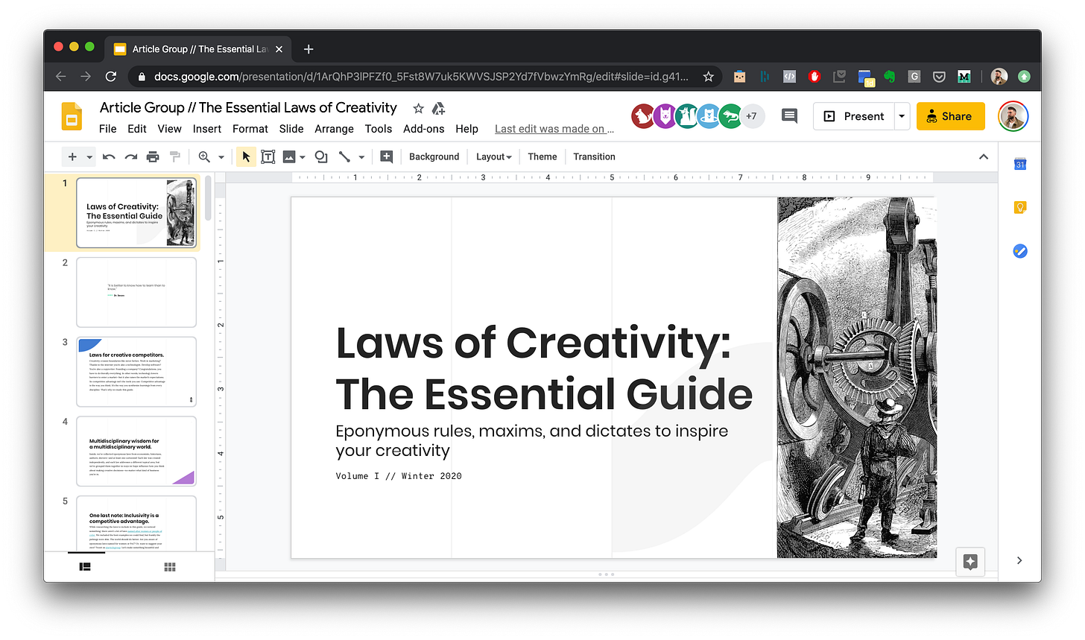Viewport: 1085px width, 640px height.
Task: Click the Undo arrow
Action: pyautogui.click(x=109, y=156)
